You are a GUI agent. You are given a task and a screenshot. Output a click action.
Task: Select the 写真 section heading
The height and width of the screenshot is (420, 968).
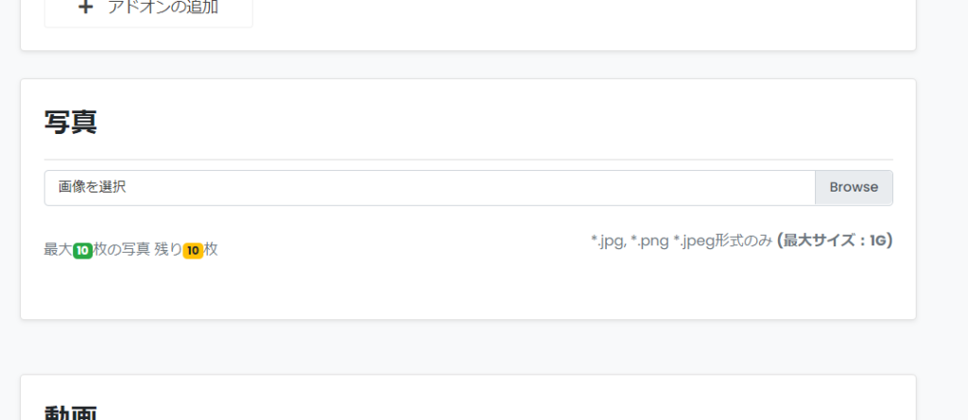70,123
